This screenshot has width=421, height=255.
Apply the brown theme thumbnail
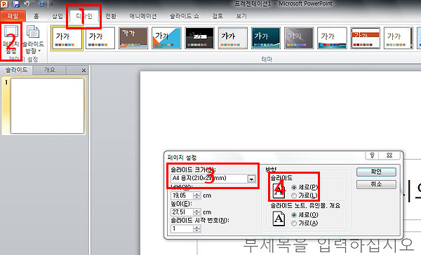pyautogui.click(x=133, y=38)
